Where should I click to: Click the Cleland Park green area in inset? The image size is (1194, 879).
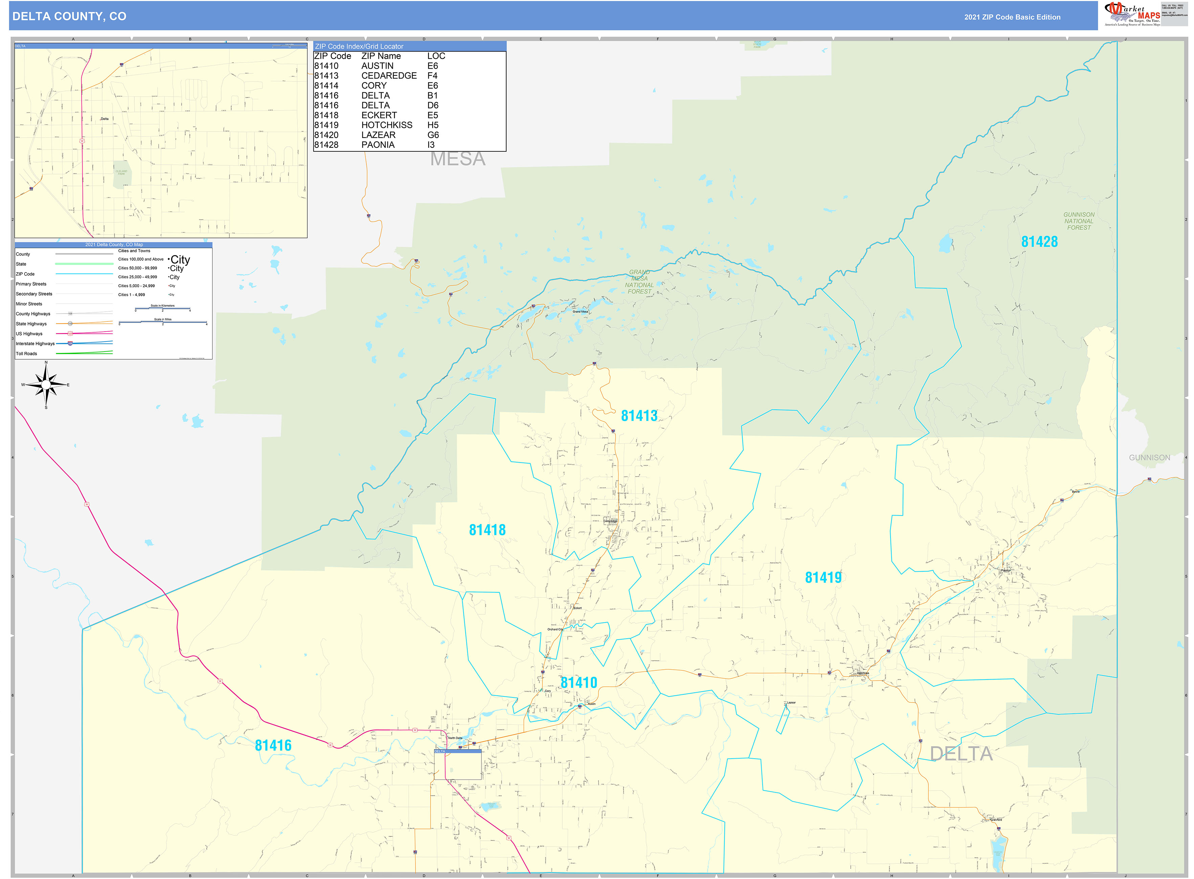122,174
